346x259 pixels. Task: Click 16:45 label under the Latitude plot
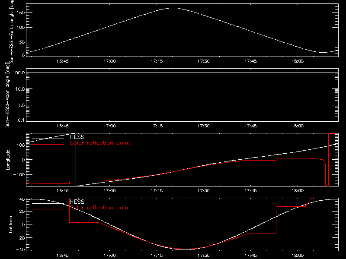point(63,256)
